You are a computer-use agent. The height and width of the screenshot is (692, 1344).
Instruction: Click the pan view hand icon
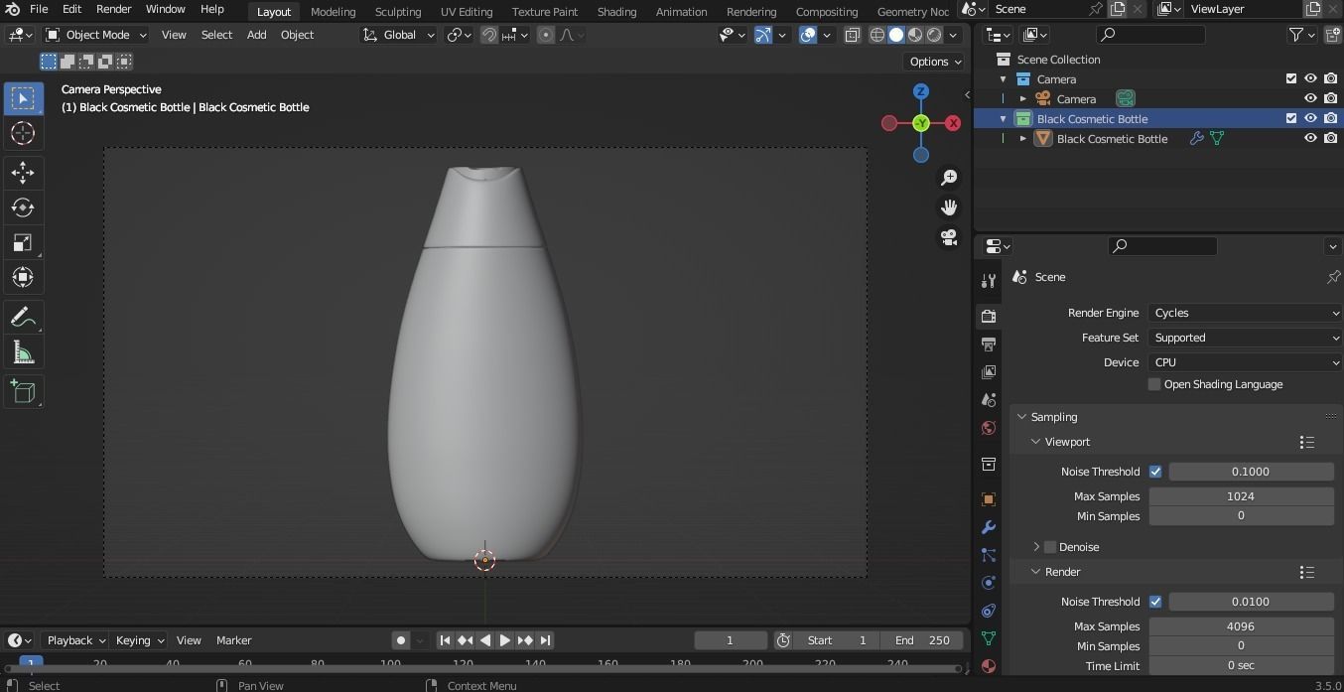949,208
